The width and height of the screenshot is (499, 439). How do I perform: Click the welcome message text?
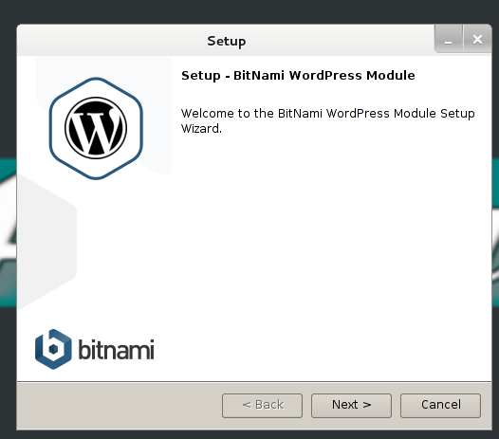(x=328, y=120)
